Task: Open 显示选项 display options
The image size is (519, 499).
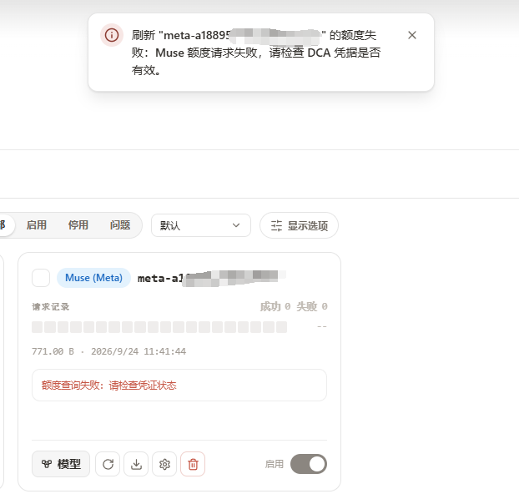Action: [299, 225]
